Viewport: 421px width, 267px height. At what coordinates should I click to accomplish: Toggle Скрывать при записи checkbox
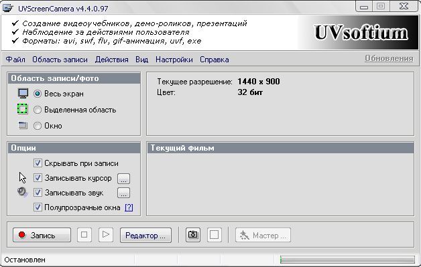38,163
